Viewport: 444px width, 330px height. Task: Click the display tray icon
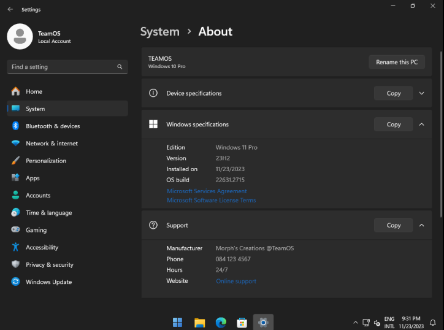pos(366,323)
